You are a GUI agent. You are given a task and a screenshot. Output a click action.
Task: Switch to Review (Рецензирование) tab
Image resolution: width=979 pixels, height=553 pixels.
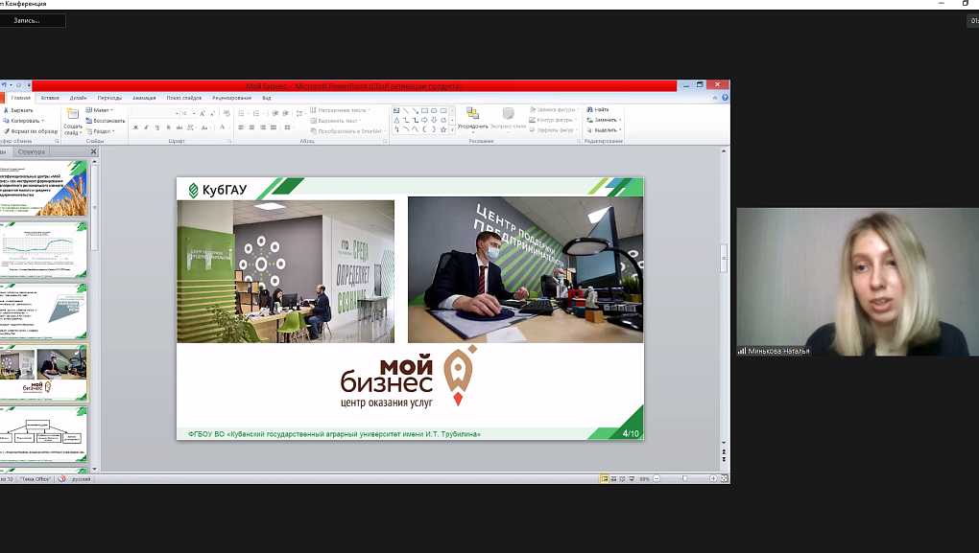tap(231, 98)
